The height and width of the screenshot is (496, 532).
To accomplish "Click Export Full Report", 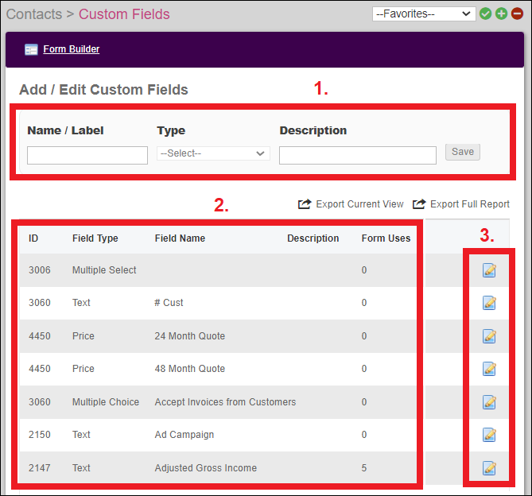I will (461, 204).
